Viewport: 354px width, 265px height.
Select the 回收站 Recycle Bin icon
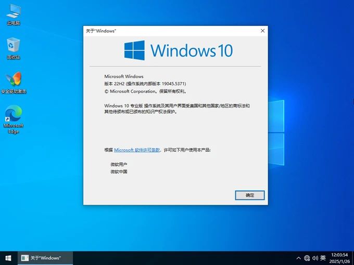click(x=14, y=47)
